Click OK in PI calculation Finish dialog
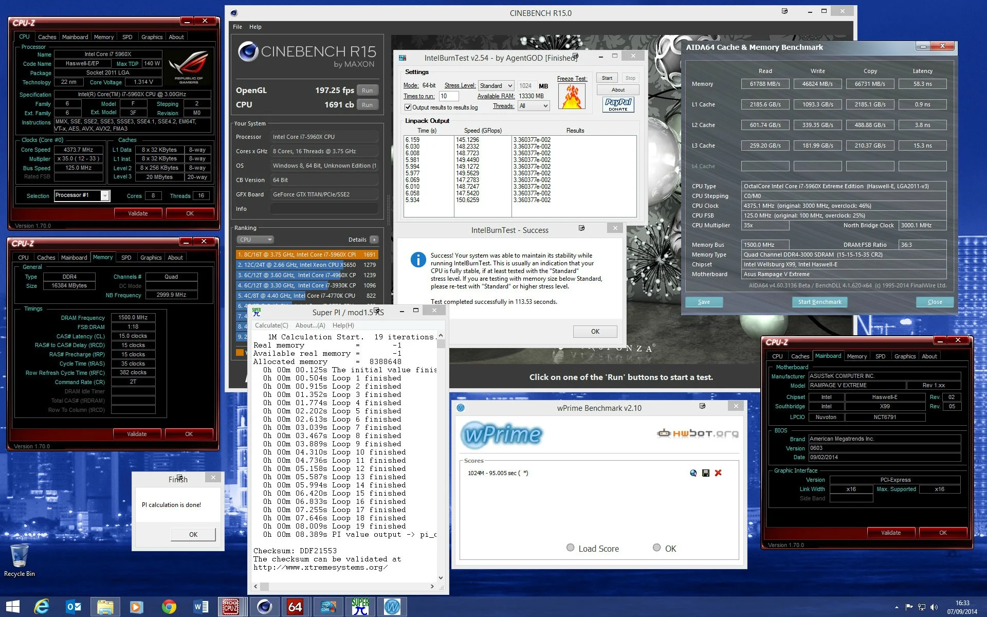987x617 pixels. click(193, 535)
